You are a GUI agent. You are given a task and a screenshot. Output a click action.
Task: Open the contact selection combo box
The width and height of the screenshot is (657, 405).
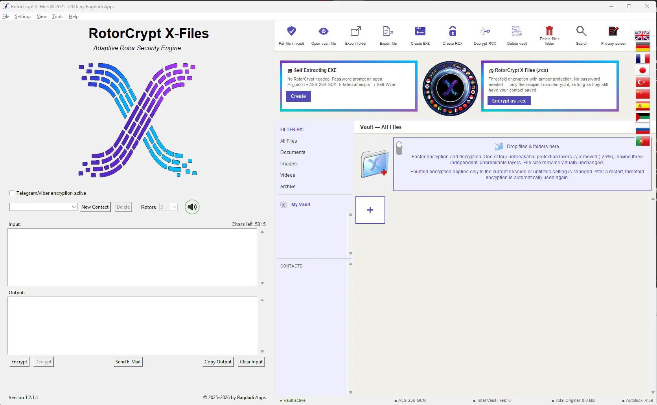click(x=43, y=207)
